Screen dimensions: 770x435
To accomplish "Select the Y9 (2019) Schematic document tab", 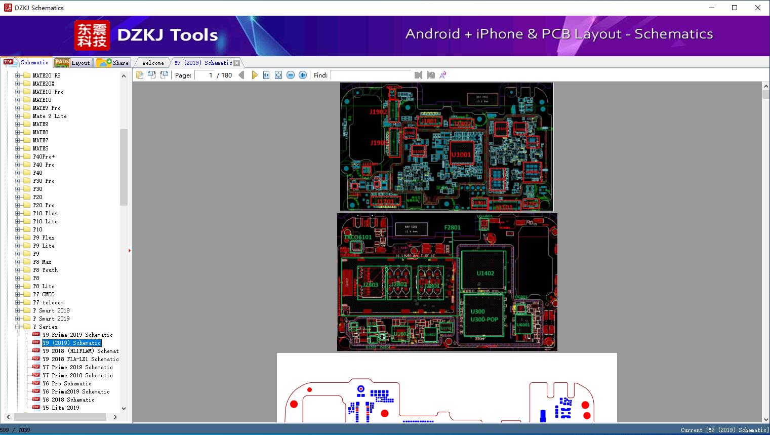I will (203, 63).
